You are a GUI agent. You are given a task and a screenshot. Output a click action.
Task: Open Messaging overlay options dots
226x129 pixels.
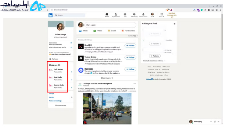pos(211,122)
